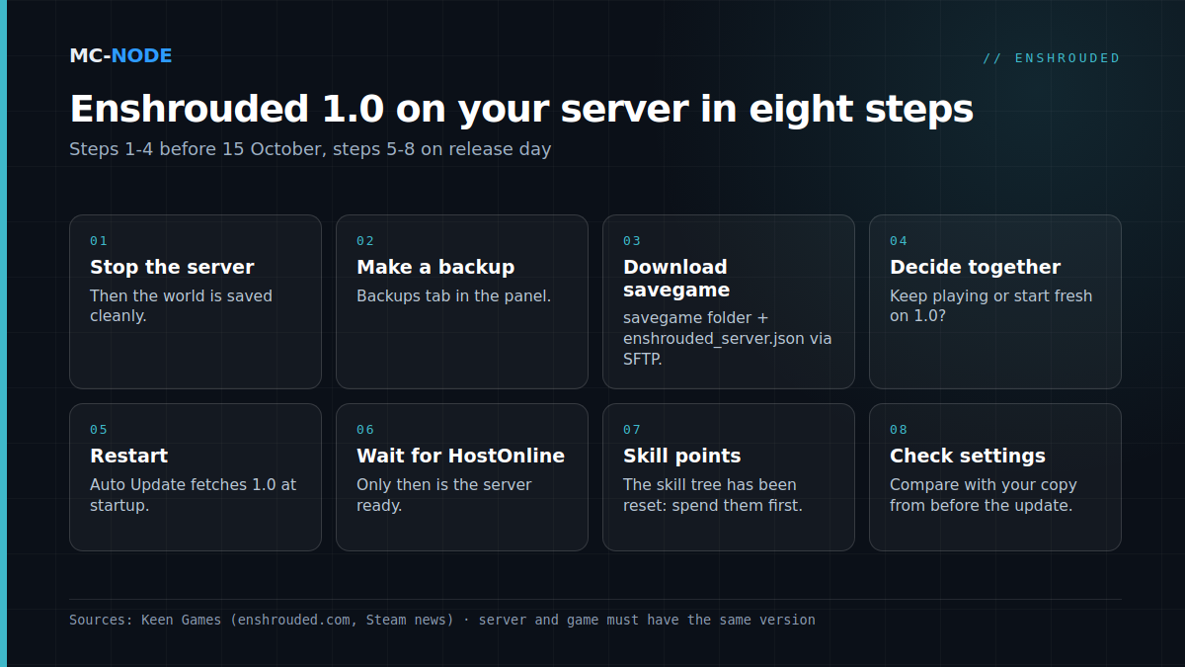The width and height of the screenshot is (1185, 667).
Task: Click step number 08
Action: pos(899,430)
